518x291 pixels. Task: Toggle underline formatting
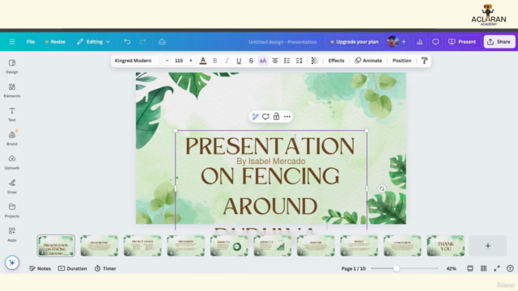tap(239, 61)
